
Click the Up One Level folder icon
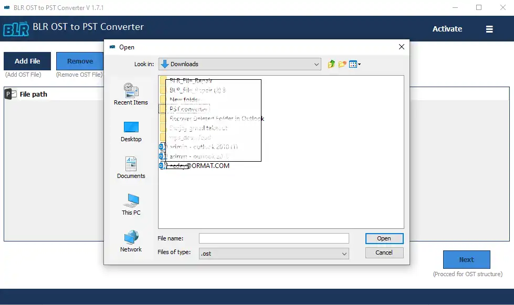(331, 64)
